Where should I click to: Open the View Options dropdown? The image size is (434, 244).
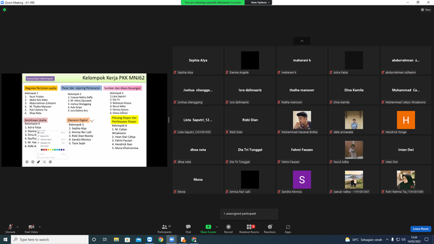click(259, 3)
